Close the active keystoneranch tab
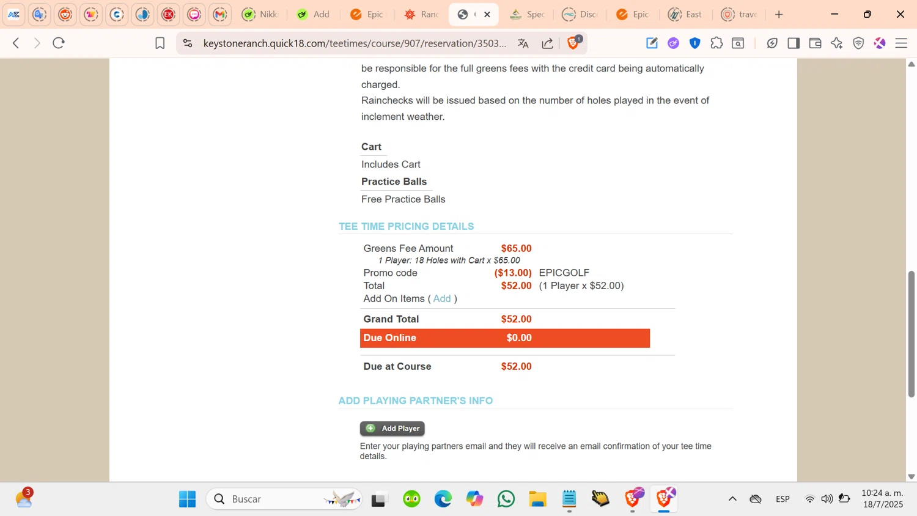Screen dimensions: 917x516 tap(487, 14)
